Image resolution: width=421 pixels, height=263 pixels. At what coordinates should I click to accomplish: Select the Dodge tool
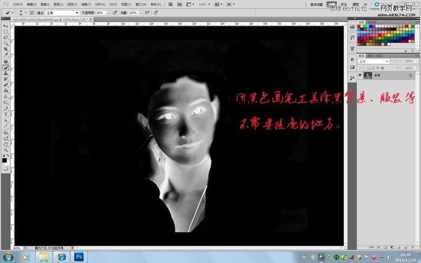[x=5, y=102]
